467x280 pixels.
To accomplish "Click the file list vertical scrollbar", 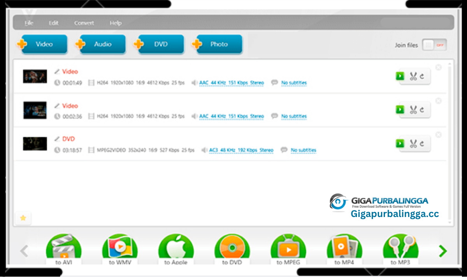I will tap(450, 142).
